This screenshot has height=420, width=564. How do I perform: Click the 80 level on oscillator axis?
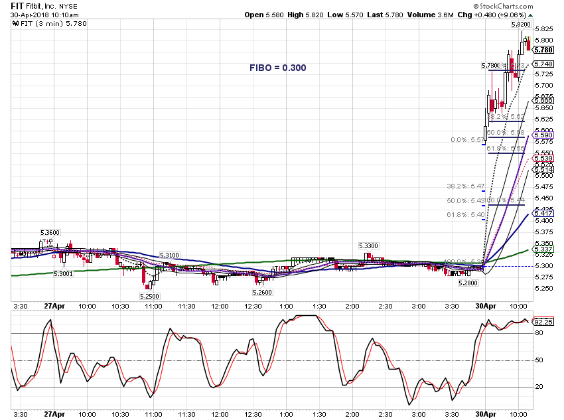pos(539,333)
